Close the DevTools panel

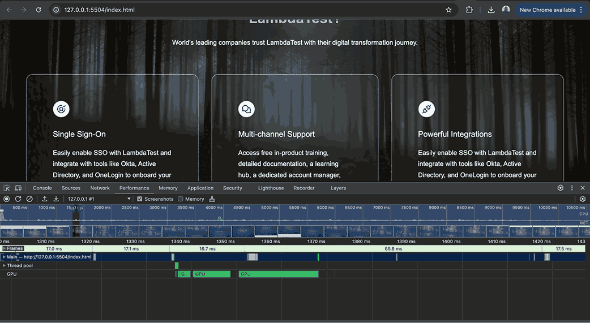(x=583, y=188)
